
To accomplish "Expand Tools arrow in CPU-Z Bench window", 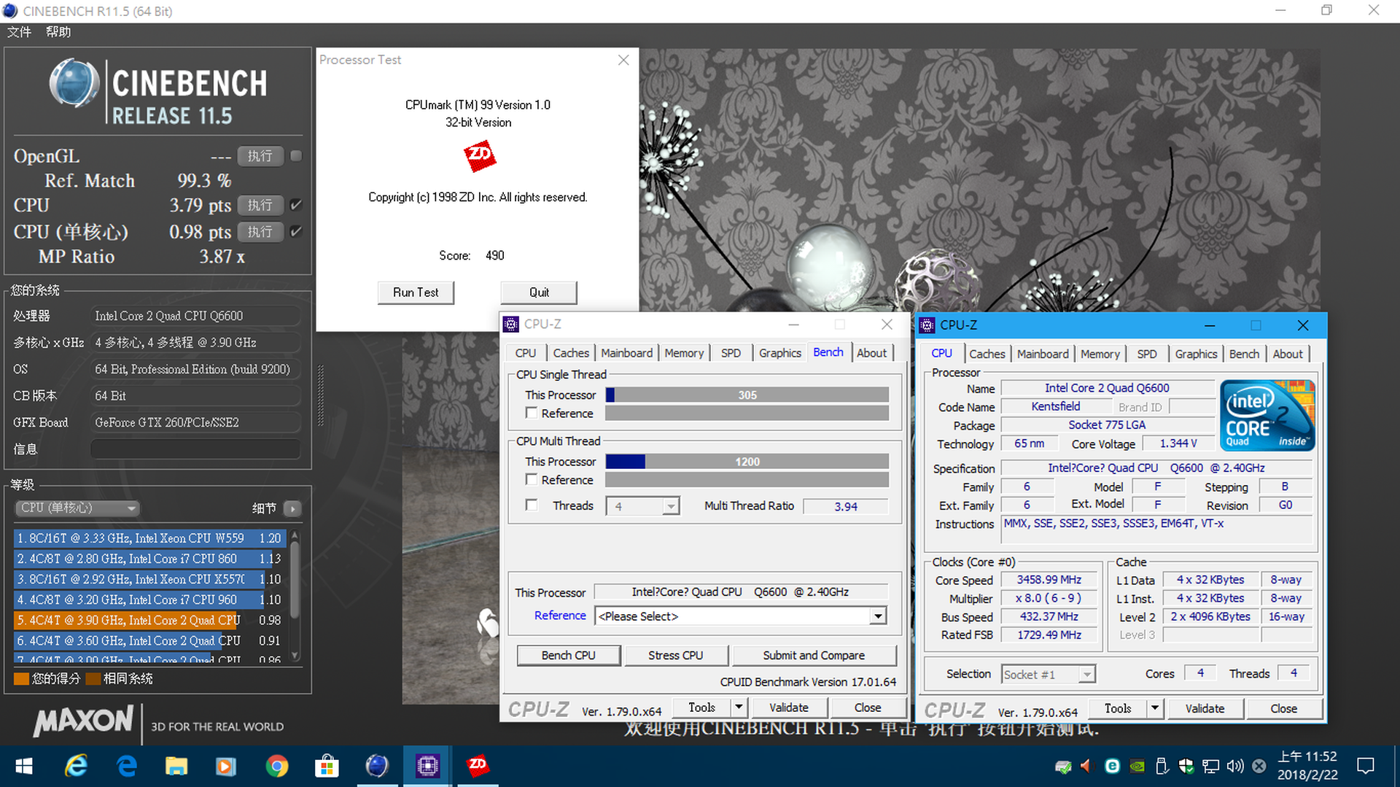I will pyautogui.click(x=739, y=707).
